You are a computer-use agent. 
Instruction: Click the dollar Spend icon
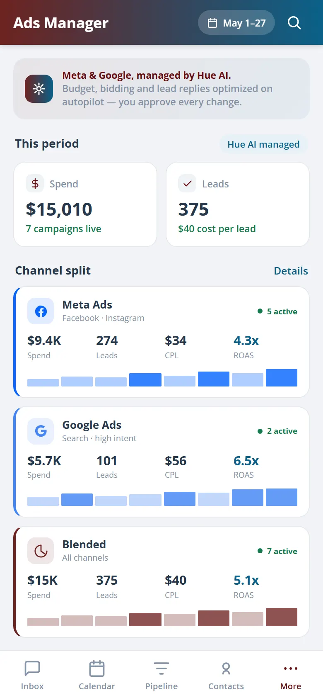click(35, 183)
